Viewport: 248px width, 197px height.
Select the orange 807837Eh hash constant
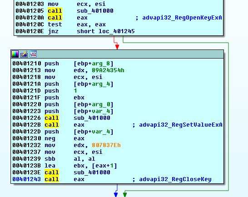106,145
